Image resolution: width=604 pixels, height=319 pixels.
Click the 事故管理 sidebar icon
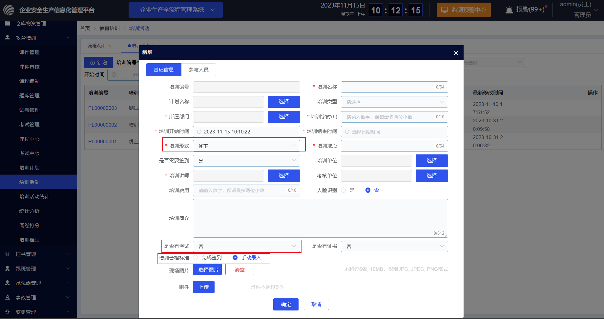point(8,297)
